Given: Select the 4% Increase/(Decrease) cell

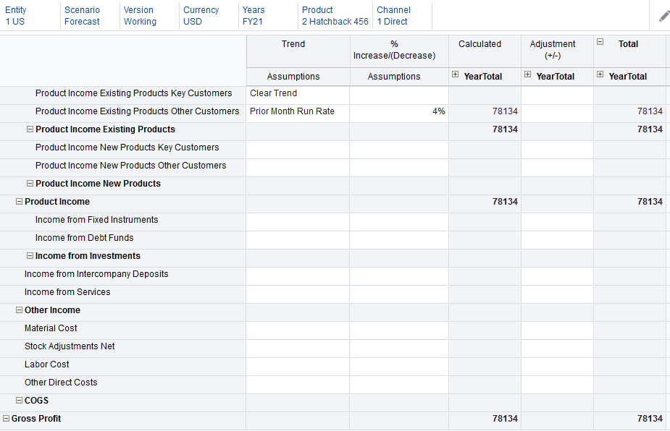Looking at the screenshot, I should pos(398,112).
